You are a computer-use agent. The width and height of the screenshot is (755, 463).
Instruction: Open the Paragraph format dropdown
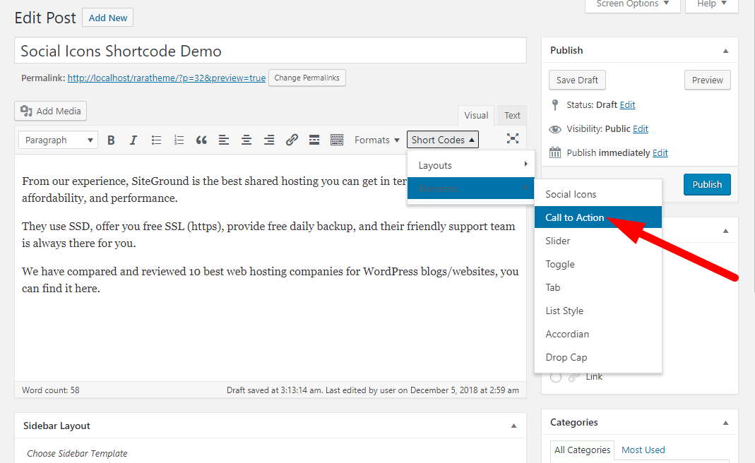[x=59, y=140]
